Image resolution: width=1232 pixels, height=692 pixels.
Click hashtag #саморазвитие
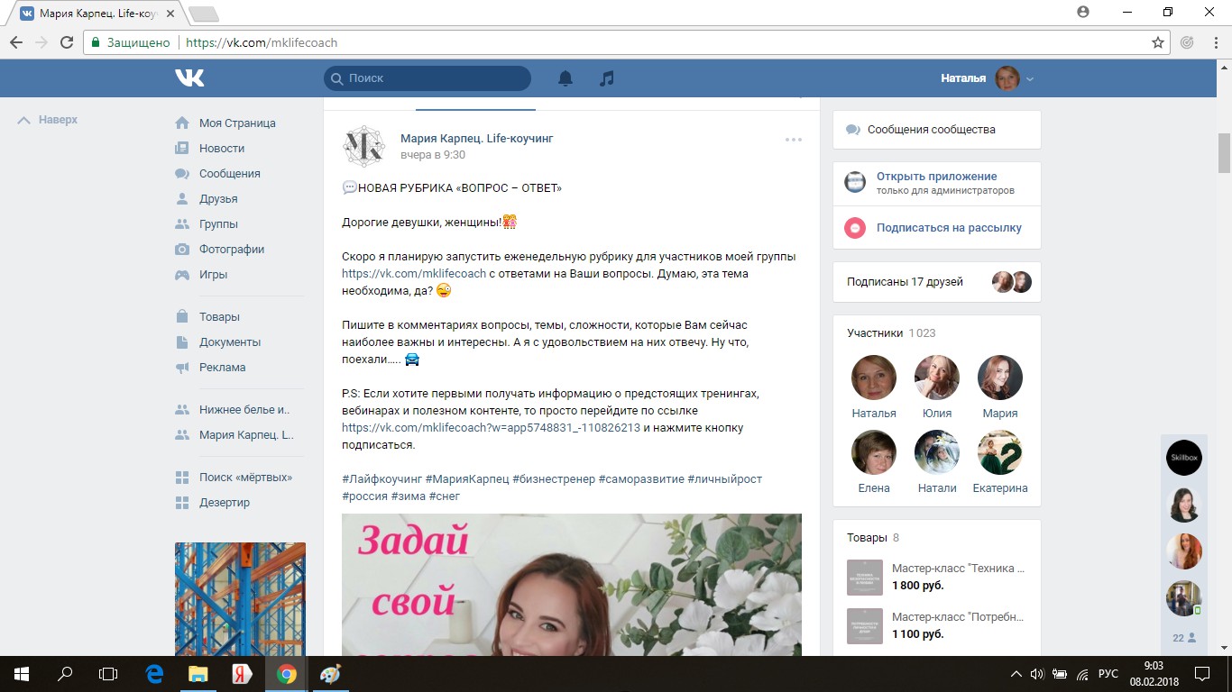click(x=640, y=479)
